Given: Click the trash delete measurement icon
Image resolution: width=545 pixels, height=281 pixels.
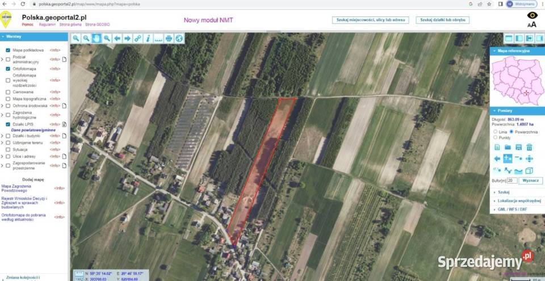Looking at the screenshot, I should click(x=529, y=147).
